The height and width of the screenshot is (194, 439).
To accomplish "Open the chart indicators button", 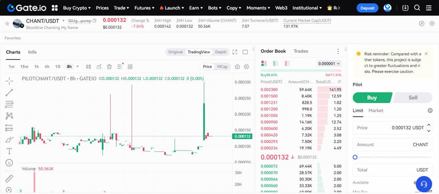I will (x=99, y=67).
